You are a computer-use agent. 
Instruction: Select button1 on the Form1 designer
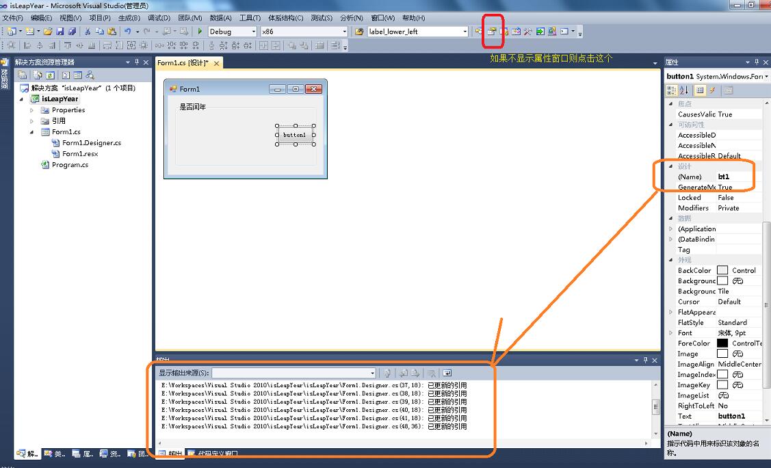(x=295, y=135)
